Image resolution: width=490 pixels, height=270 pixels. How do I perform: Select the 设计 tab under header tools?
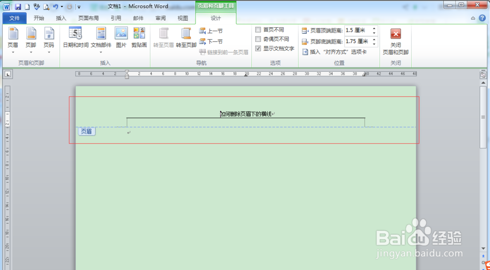click(x=216, y=19)
